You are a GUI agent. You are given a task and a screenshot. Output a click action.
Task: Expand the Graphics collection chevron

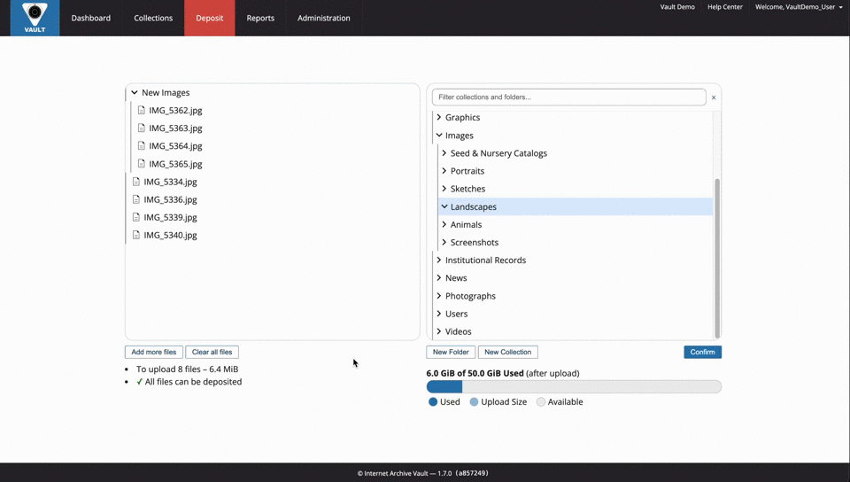pos(439,117)
